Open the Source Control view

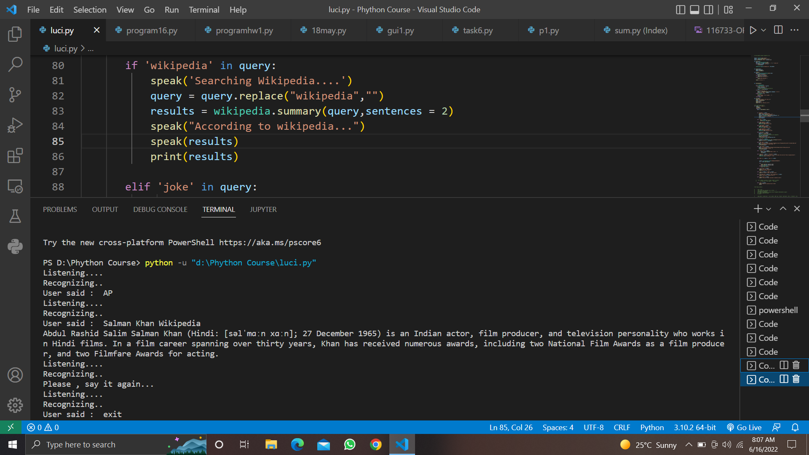point(15,95)
